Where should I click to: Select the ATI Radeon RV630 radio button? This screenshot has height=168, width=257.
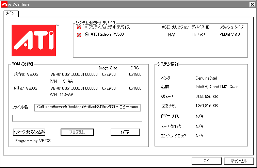click(x=87, y=34)
